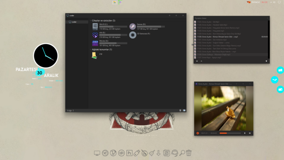Launch qBittorrent from the dock

tap(121, 153)
